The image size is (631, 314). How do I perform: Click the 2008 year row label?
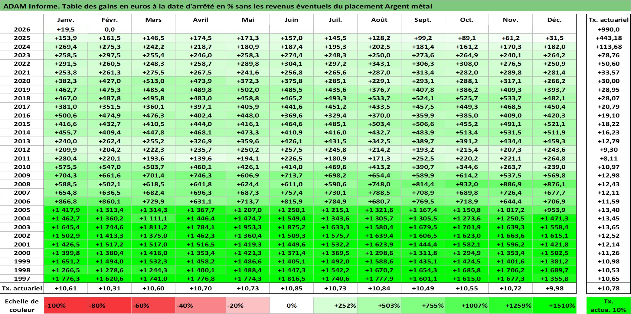tap(22, 184)
